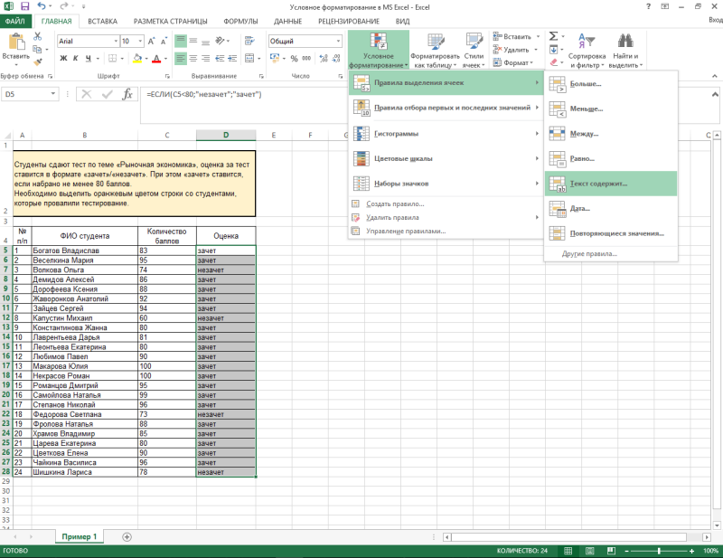Click the Format Painter brush icon

point(38,61)
